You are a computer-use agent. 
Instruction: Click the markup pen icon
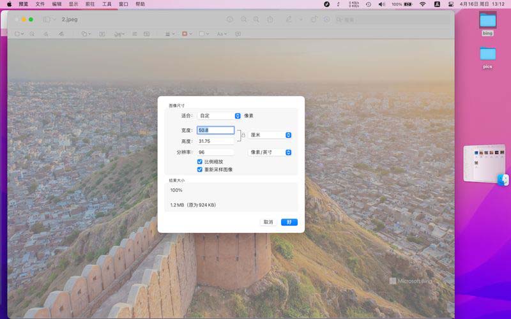point(289,19)
